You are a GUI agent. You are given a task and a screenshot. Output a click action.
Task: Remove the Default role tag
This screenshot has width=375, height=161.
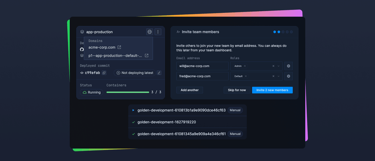[246, 76]
